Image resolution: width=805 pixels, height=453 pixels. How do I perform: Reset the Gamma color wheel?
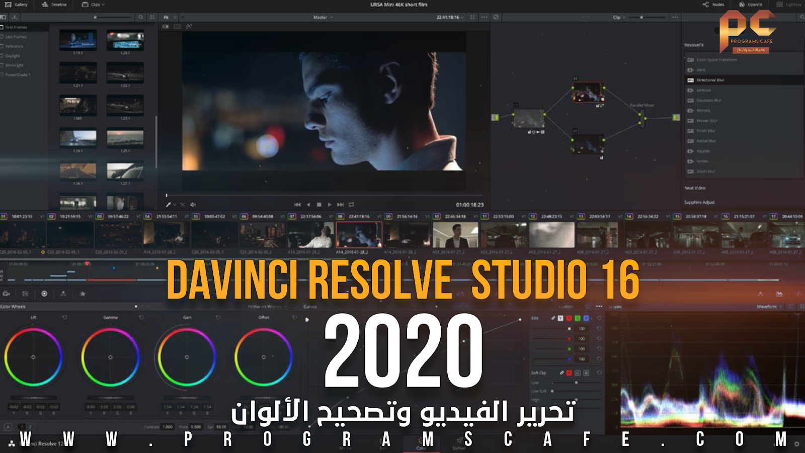tap(141, 318)
